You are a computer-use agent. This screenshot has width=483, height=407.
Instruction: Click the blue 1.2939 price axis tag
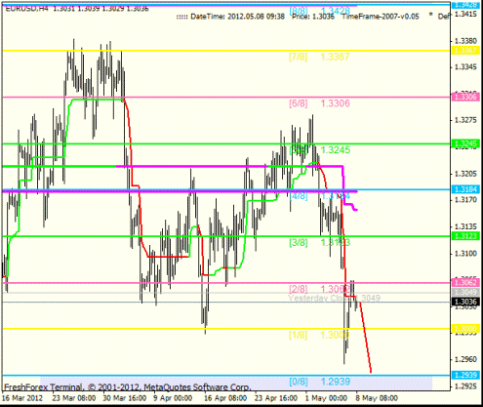465,375
